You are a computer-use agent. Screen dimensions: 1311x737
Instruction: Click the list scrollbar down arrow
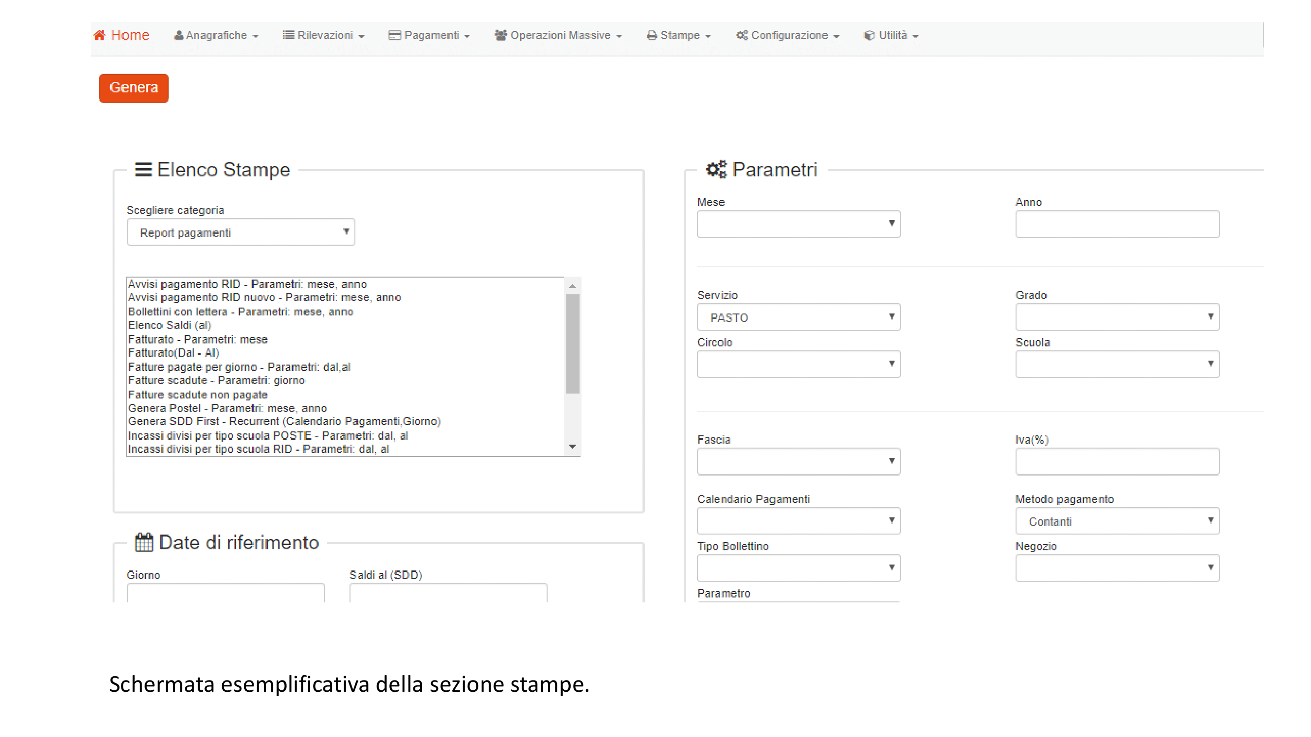point(573,447)
